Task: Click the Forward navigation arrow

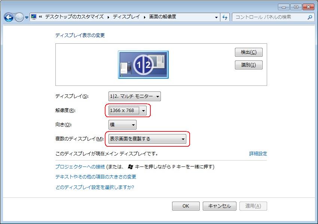Action: [19, 17]
